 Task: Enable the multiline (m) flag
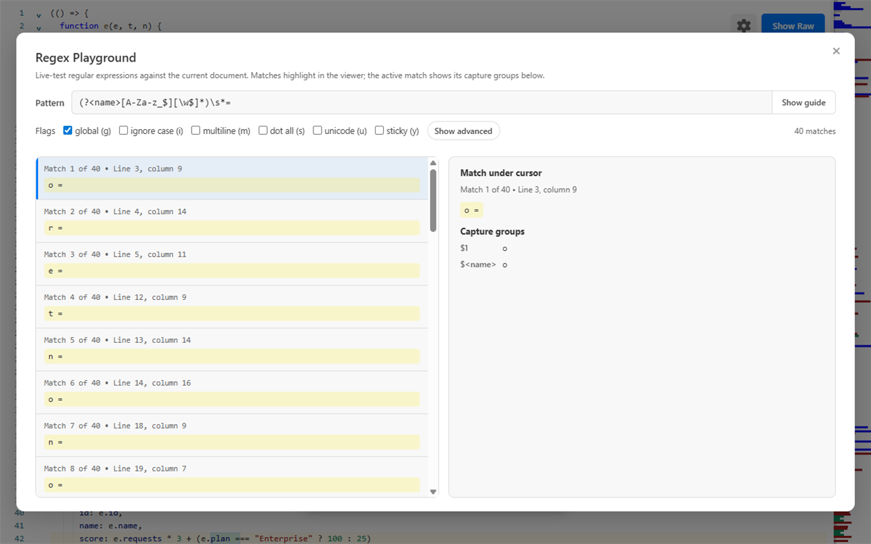click(196, 131)
